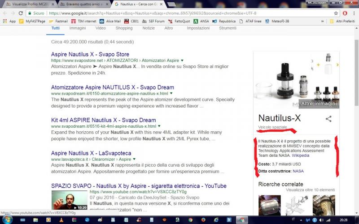This screenshot has height=224, width=359.
Task: Click the taskbar clock showing 20:28
Action: tap(343, 220)
